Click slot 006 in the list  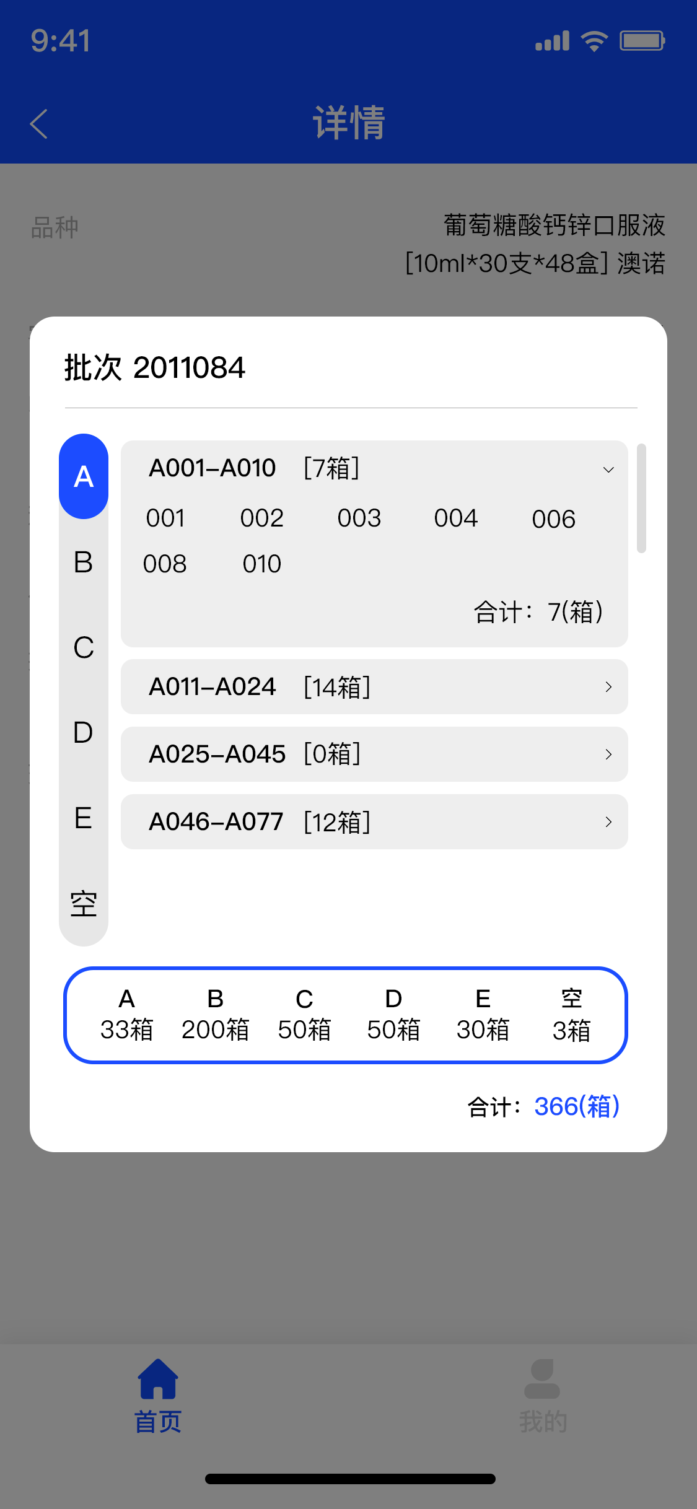(553, 519)
